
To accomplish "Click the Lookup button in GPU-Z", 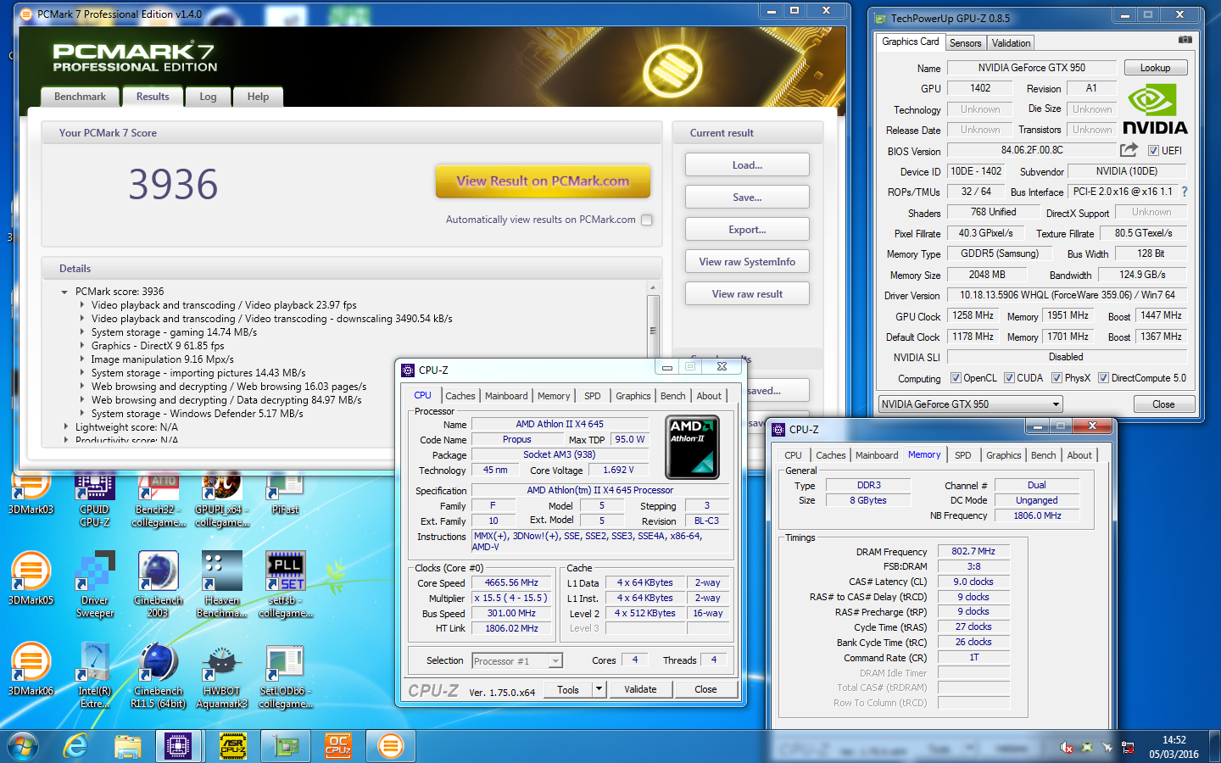I will point(1155,68).
